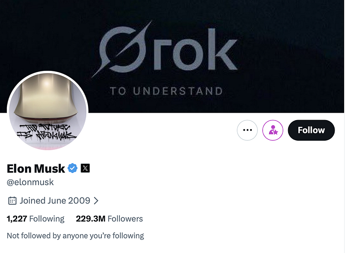Click the Elon Musk display name

point(35,168)
